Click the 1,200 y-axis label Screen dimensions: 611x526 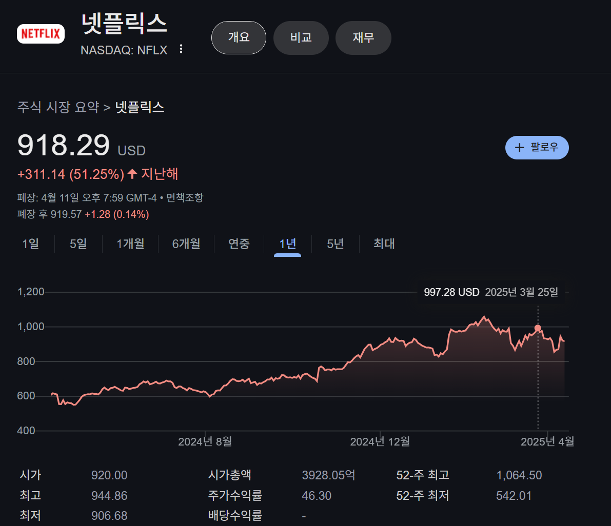point(31,292)
